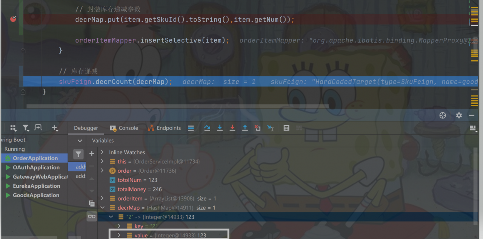
Task: Click the Trace Current Stream Chain icon
Action: click(x=299, y=128)
